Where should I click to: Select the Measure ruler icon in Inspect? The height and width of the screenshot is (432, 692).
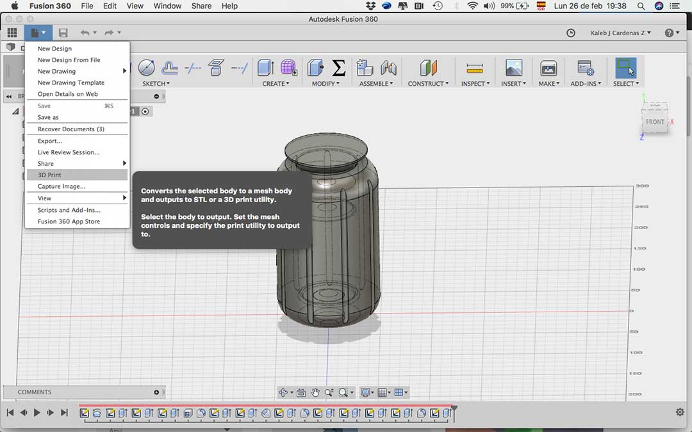475,68
